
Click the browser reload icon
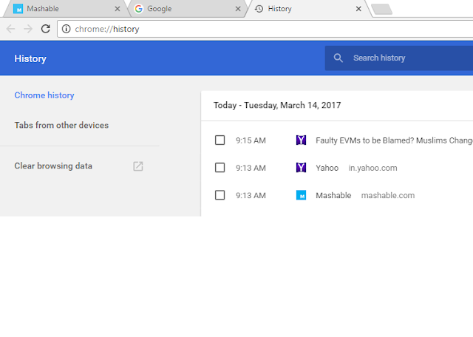pyautogui.click(x=46, y=29)
